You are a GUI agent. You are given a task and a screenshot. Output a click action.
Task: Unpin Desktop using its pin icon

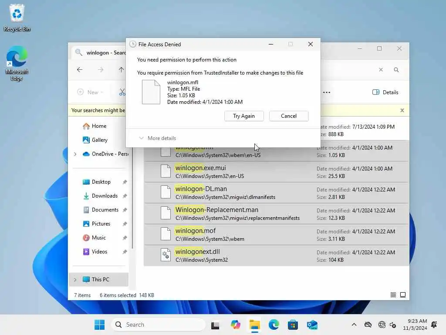[x=125, y=182]
